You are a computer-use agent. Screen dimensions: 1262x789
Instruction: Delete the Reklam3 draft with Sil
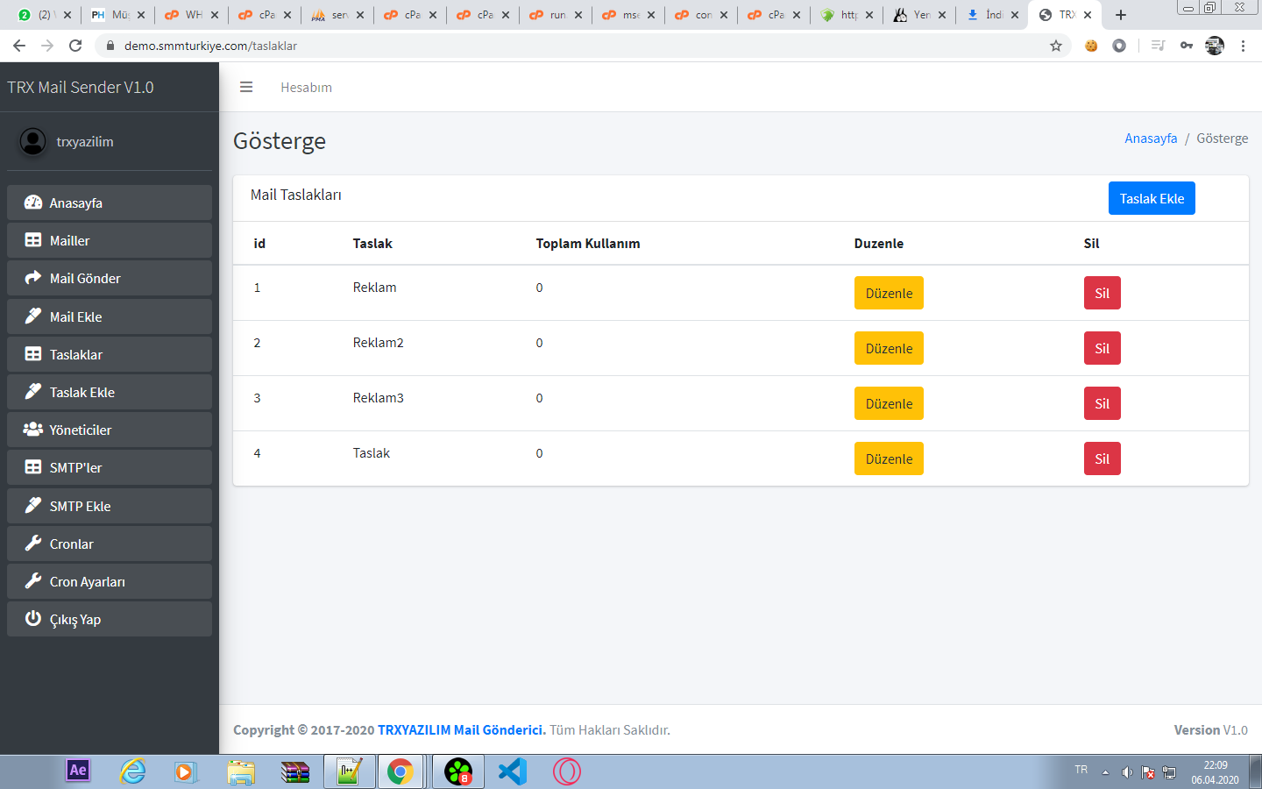point(1102,403)
